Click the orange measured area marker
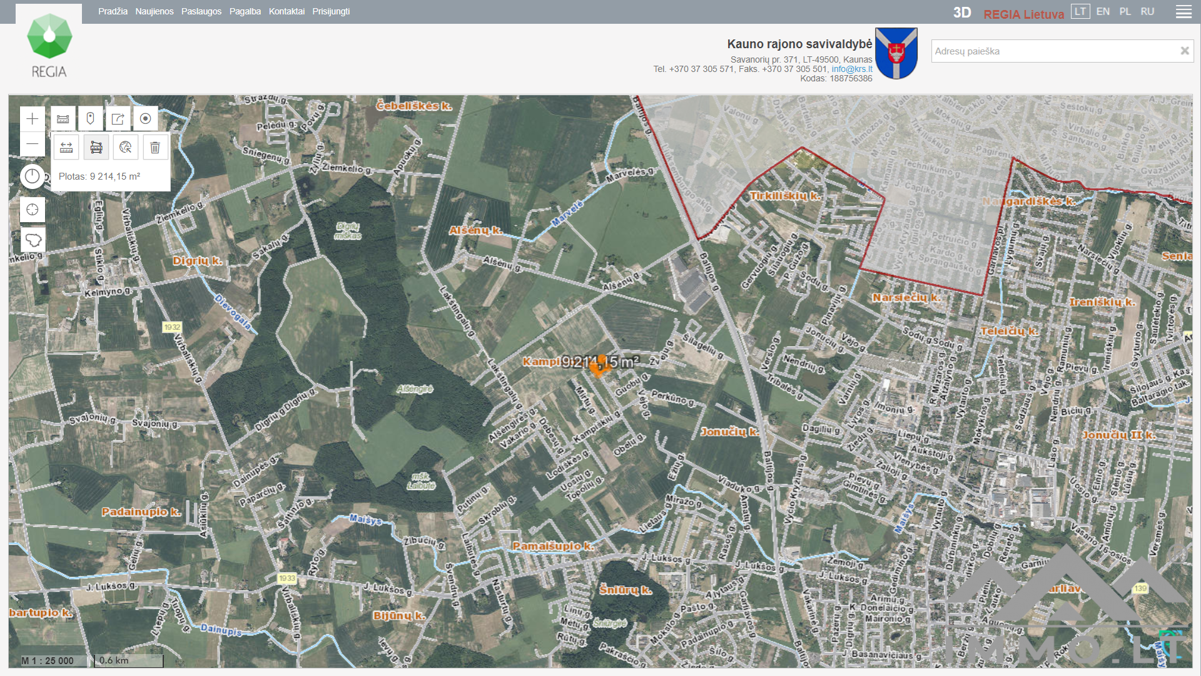This screenshot has width=1201, height=676. pos(599,367)
